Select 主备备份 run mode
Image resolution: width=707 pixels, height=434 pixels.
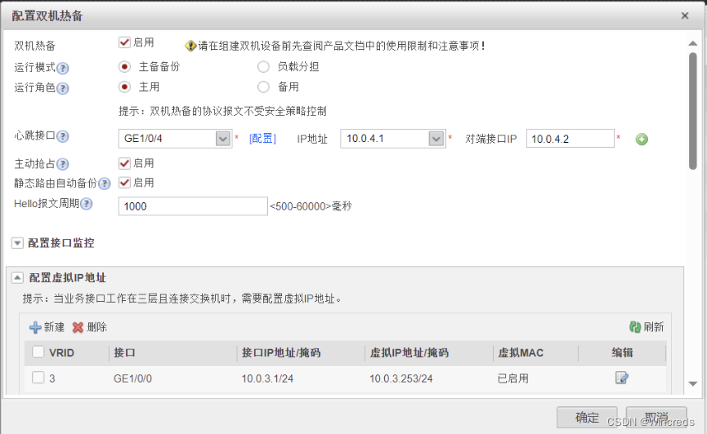click(124, 67)
